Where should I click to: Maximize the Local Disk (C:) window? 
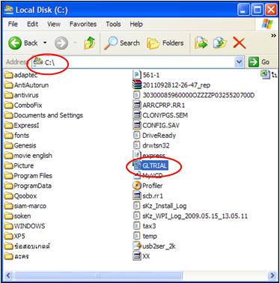coord(258,10)
